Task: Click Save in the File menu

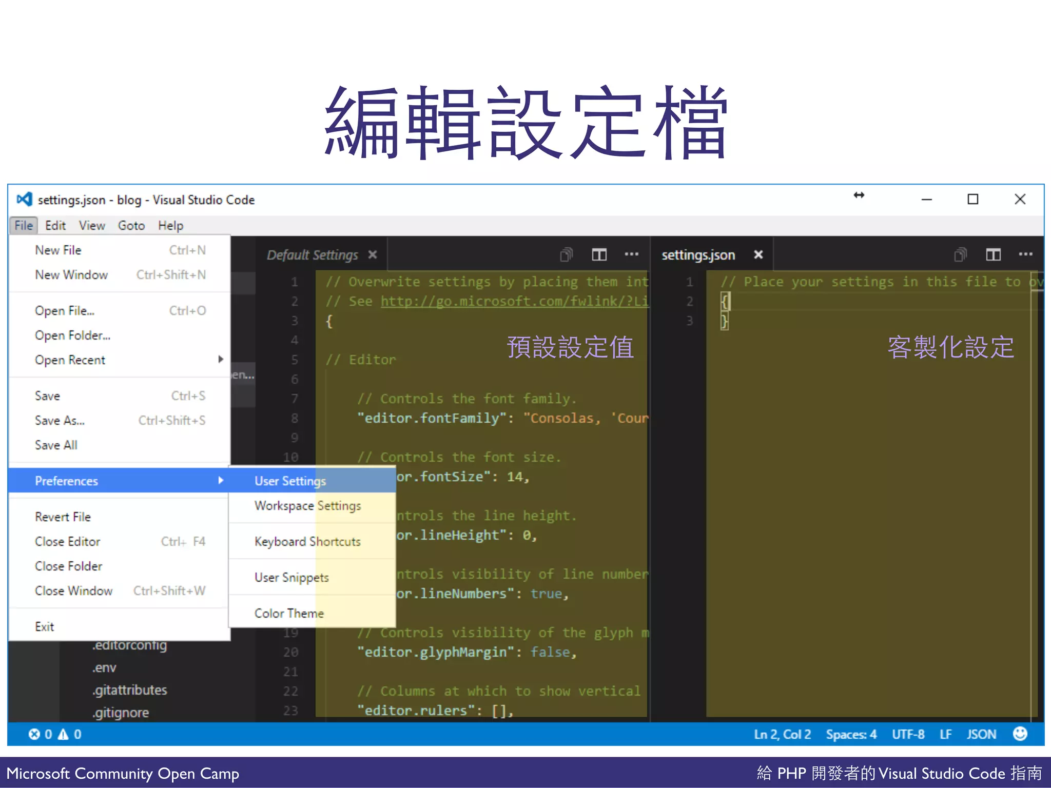Action: click(120, 396)
